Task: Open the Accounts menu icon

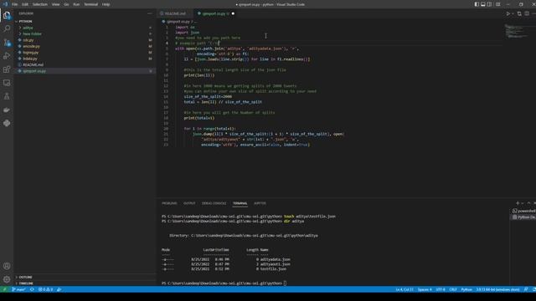Action: click(x=7, y=266)
